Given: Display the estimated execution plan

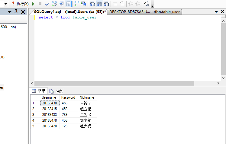Looking at the screenshot, I should (x=54, y=4).
